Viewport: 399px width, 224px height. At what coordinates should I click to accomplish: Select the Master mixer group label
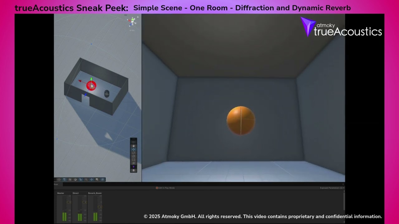click(x=60, y=193)
